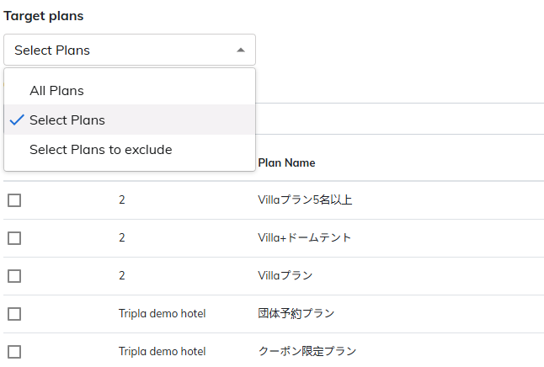Click the Plan Name column header

(x=286, y=162)
